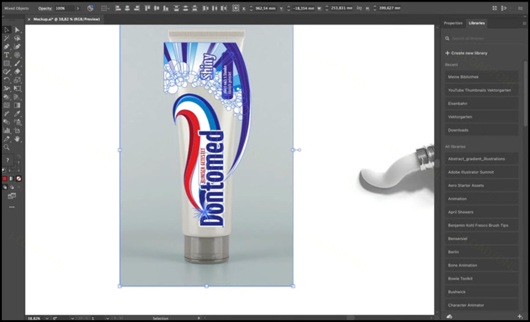Select the Mockup.ai document tab
Viewport: 530px width, 322px height.
67,19
